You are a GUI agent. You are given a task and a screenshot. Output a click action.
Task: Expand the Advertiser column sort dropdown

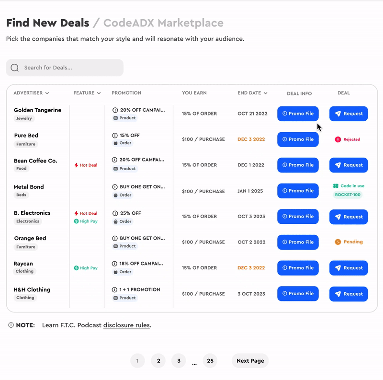[47, 93]
